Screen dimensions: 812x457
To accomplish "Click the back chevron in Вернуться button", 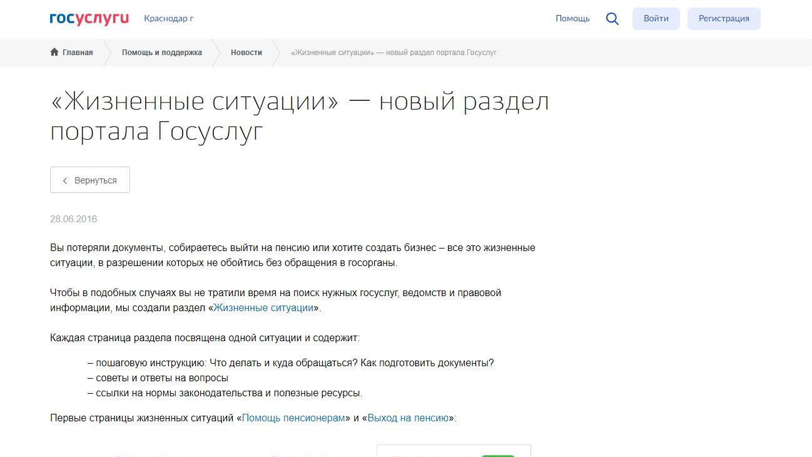I will [65, 180].
